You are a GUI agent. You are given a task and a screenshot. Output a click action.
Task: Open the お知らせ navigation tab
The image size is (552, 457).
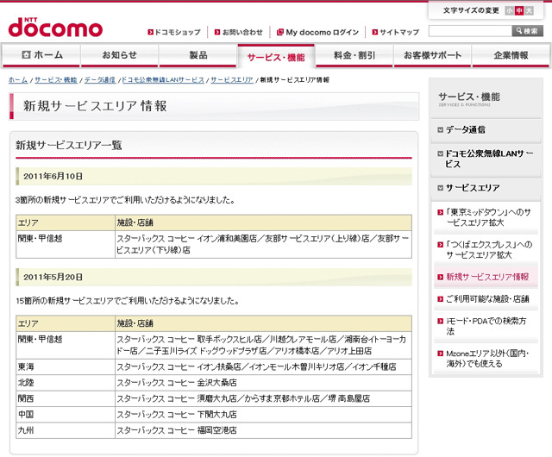tap(120, 55)
